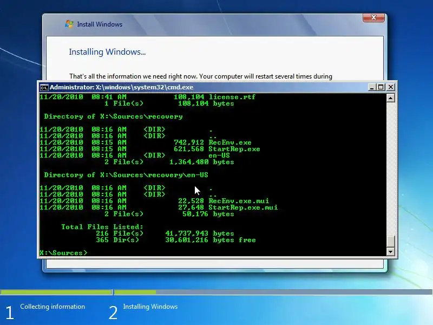Click the '216 File(s)' summary line
Image resolution: width=433 pixels, height=325 pixels.
(x=165, y=233)
